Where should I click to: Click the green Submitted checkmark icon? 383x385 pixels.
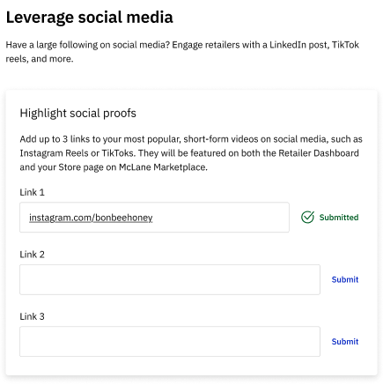(307, 218)
